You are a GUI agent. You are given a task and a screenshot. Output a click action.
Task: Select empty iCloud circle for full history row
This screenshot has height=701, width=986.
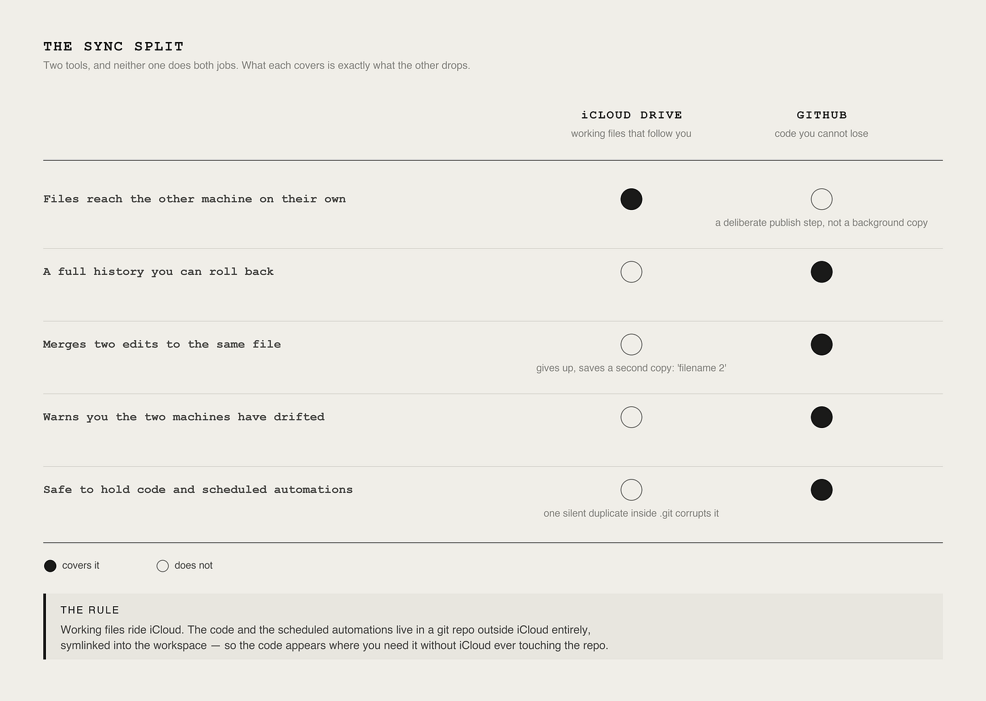[631, 272]
